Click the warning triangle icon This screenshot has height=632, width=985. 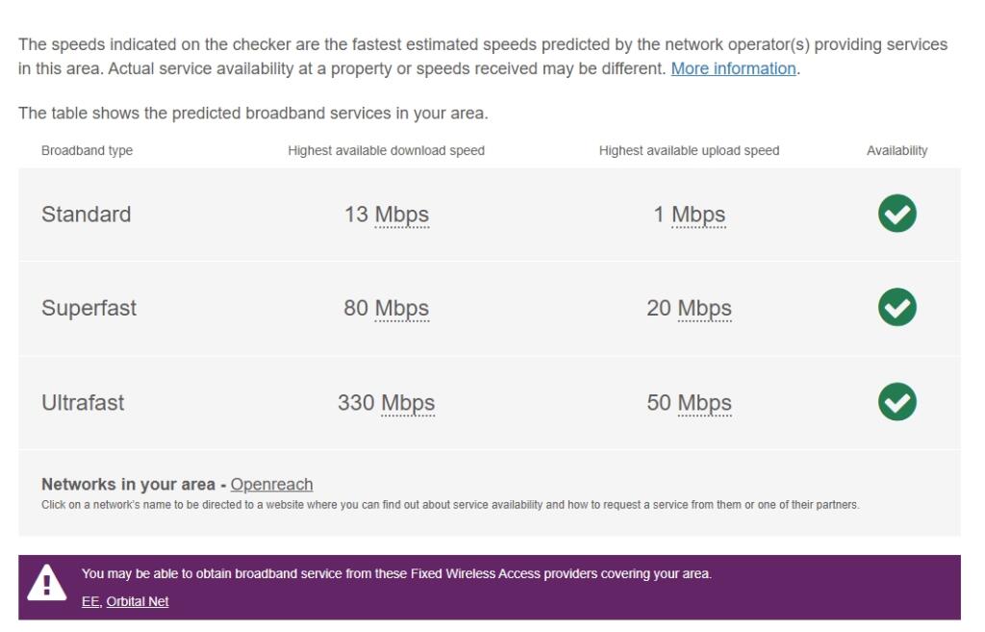pos(46,586)
